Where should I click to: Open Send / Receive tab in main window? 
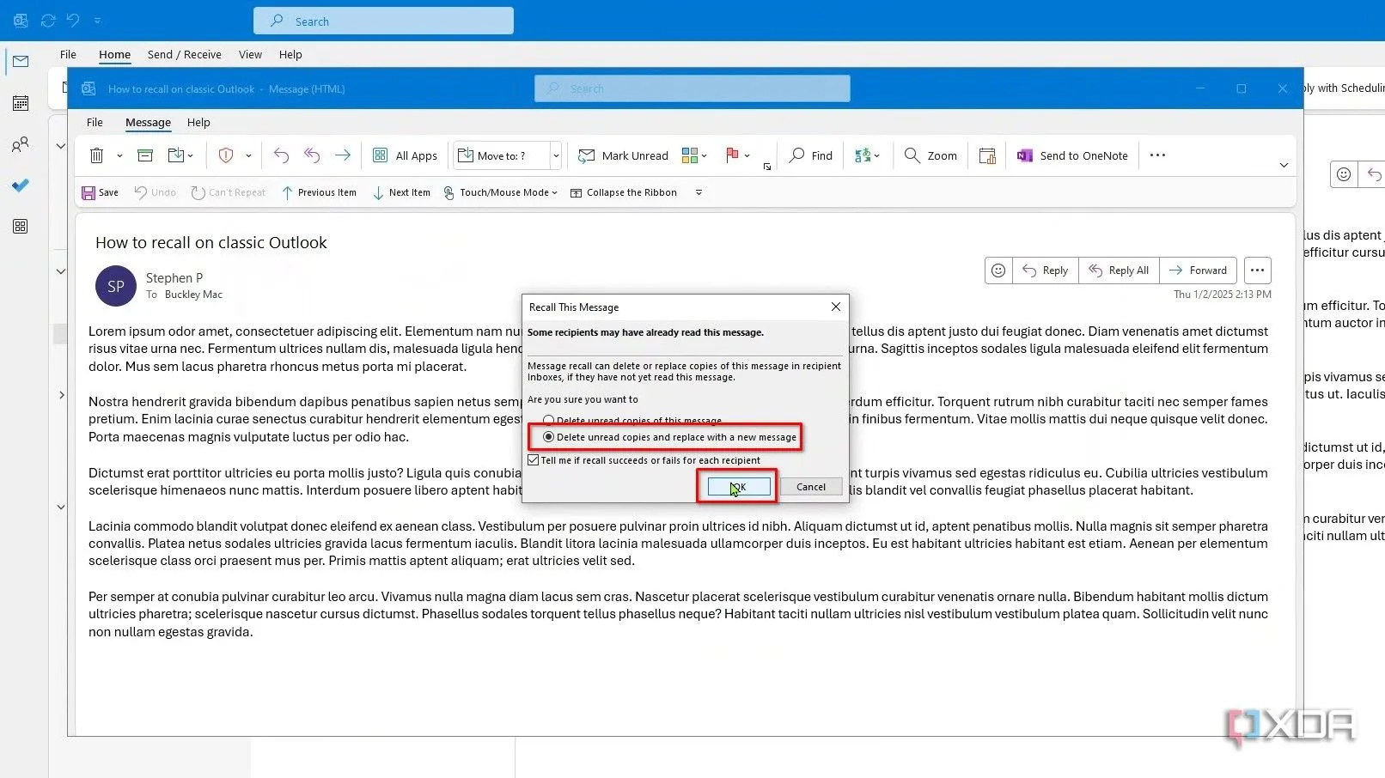[184, 54]
